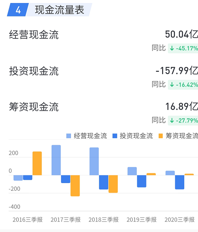Click the -400 y-axis tick label
Screen dimensions: 198x232
14,207
